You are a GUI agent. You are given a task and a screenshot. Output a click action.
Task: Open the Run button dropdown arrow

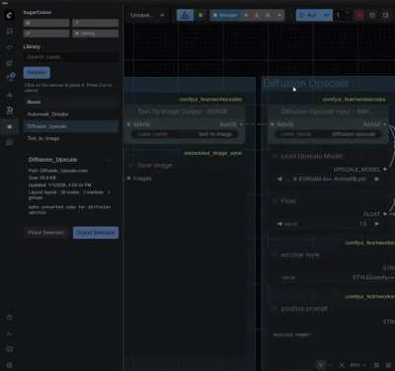click(326, 15)
